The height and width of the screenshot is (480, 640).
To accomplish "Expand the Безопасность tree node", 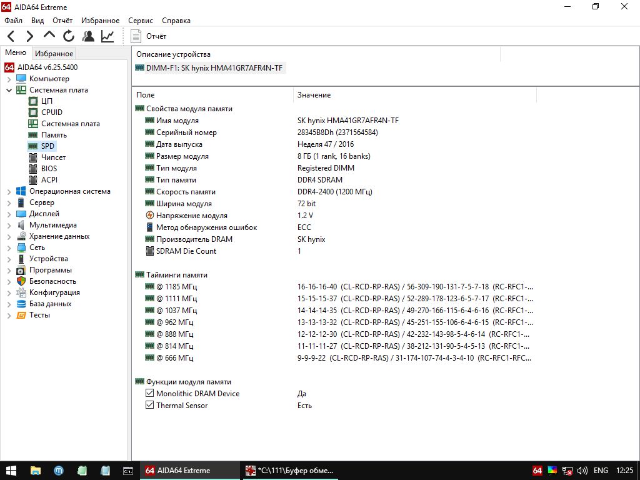I will pos(9,281).
